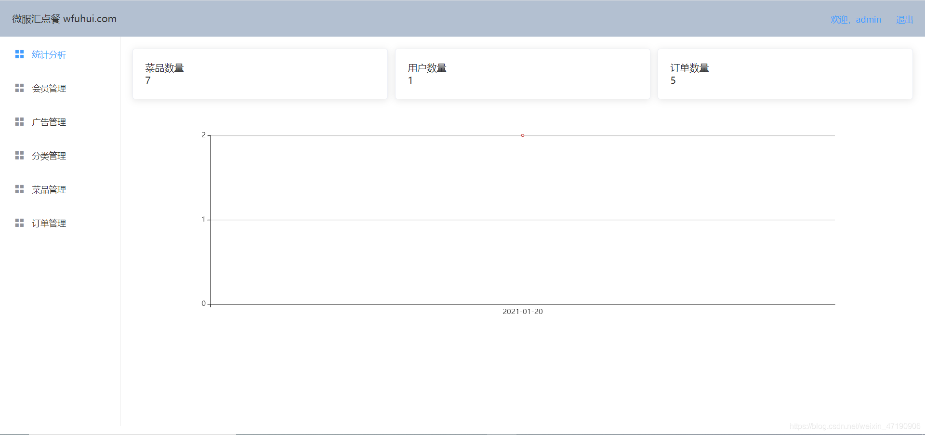The width and height of the screenshot is (925, 435).
Task: Click the 2021-01-20 axis label
Action: pos(523,312)
